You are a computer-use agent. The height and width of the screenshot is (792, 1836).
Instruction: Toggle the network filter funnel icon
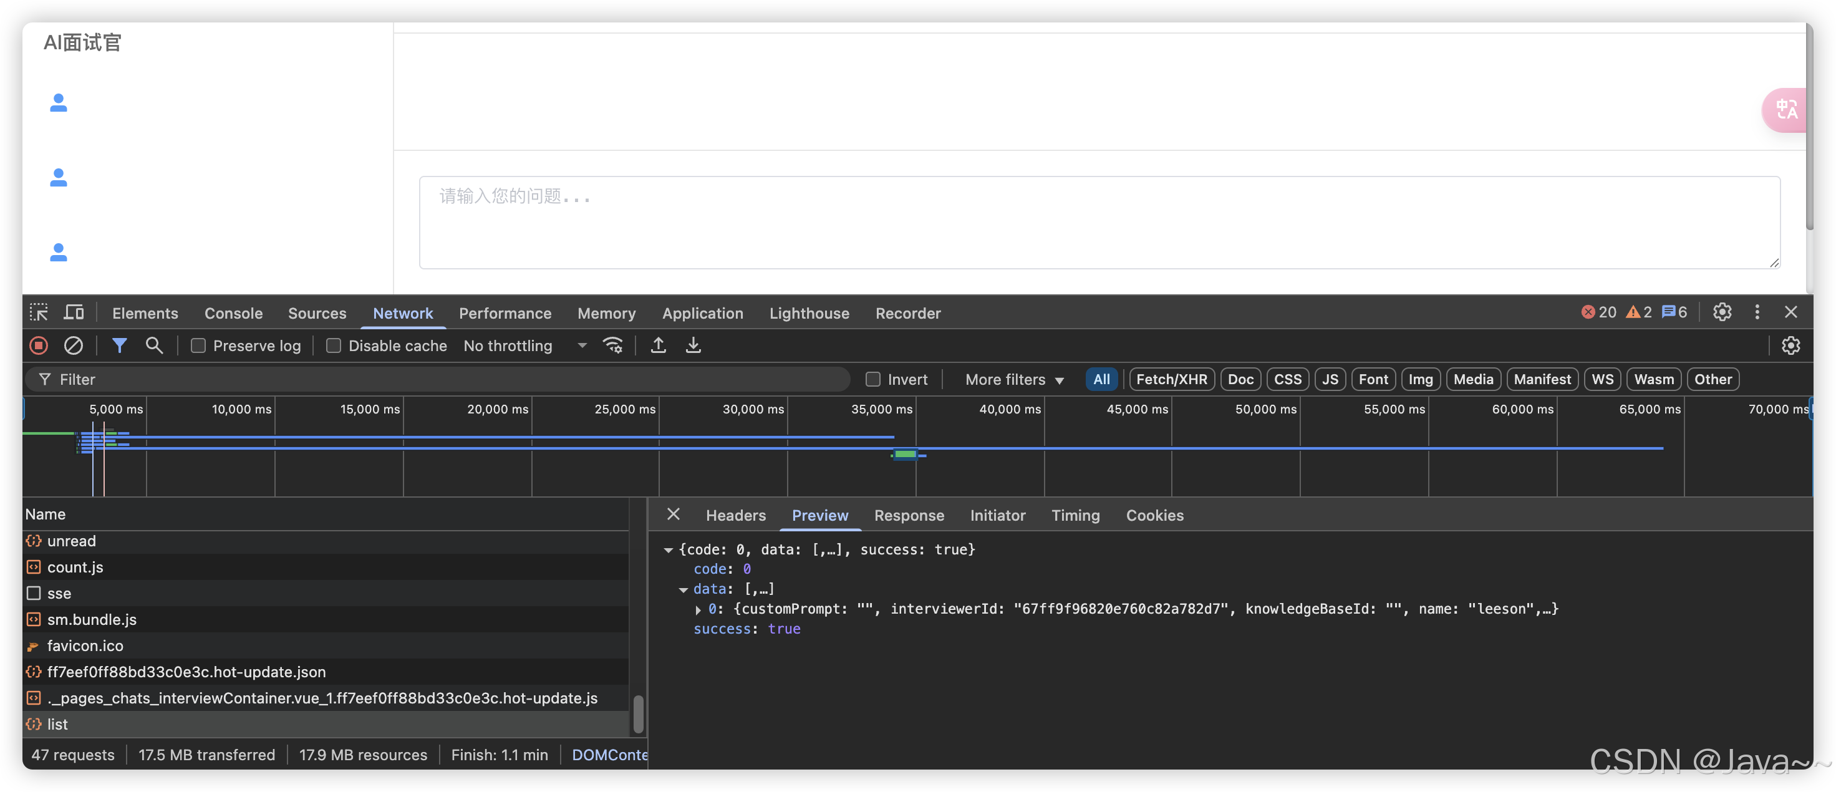click(x=119, y=345)
